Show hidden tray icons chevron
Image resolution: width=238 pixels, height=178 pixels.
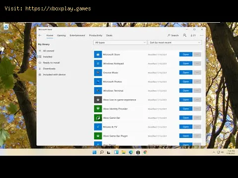(x=214, y=152)
